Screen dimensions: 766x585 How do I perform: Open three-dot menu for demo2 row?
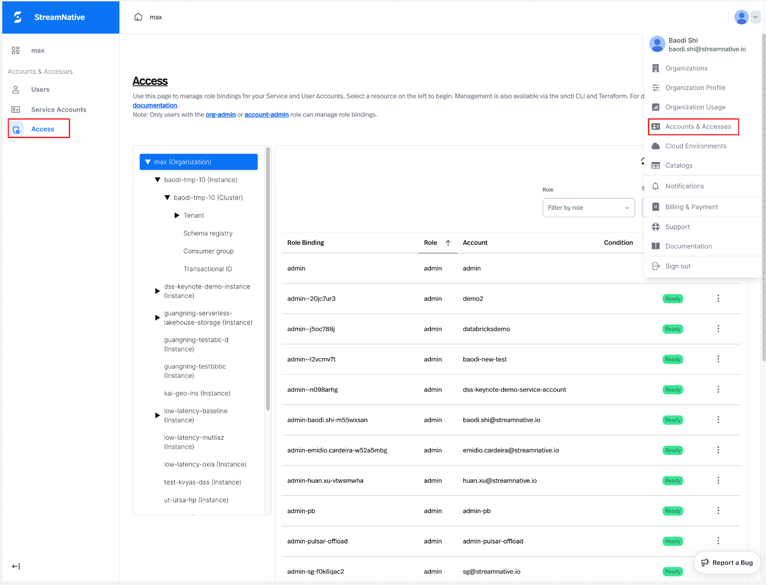(718, 298)
